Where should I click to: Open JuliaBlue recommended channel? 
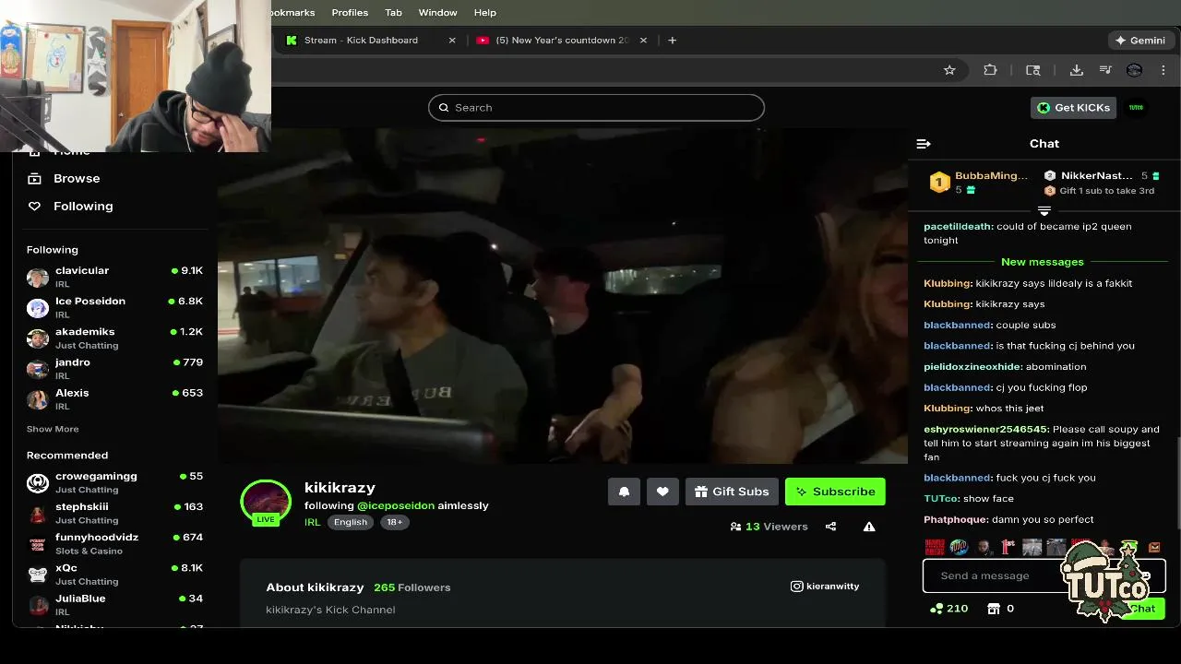(115, 604)
